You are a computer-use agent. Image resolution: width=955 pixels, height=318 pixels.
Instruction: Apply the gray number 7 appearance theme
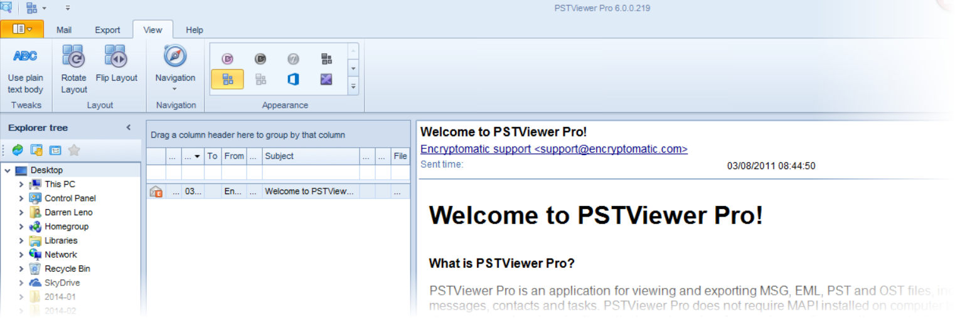293,59
